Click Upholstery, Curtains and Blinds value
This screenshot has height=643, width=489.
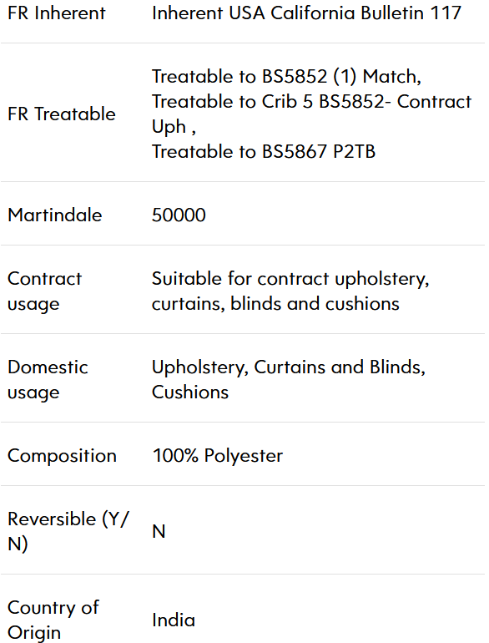(x=289, y=367)
